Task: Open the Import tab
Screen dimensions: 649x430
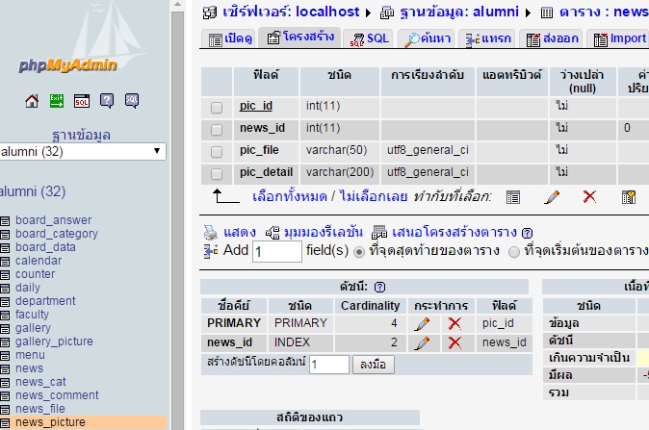Action: click(619, 38)
